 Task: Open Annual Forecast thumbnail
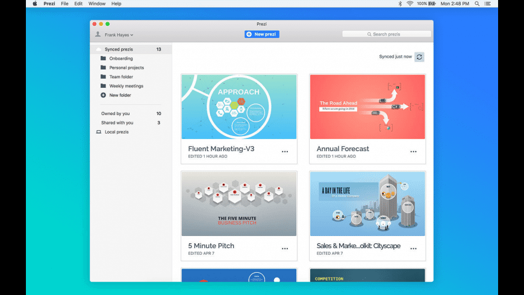tap(367, 107)
